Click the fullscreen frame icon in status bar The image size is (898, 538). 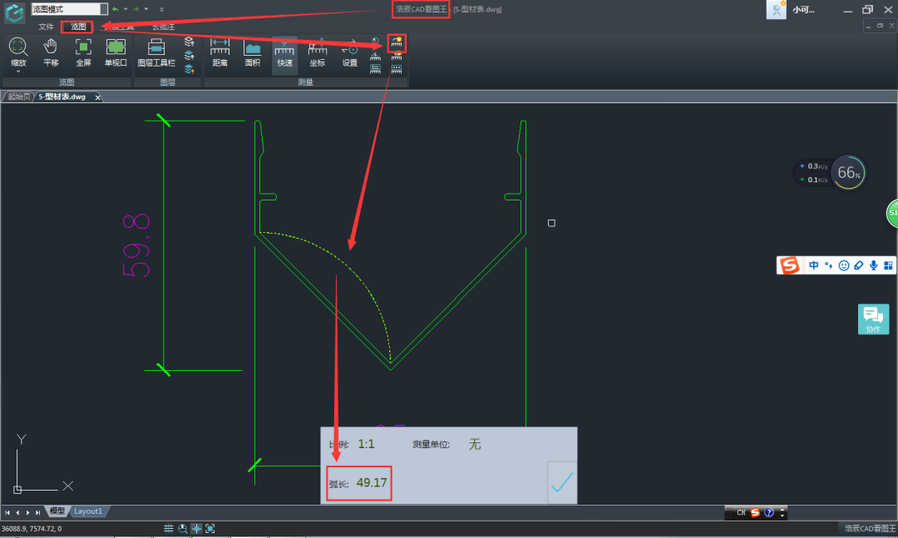(x=210, y=528)
